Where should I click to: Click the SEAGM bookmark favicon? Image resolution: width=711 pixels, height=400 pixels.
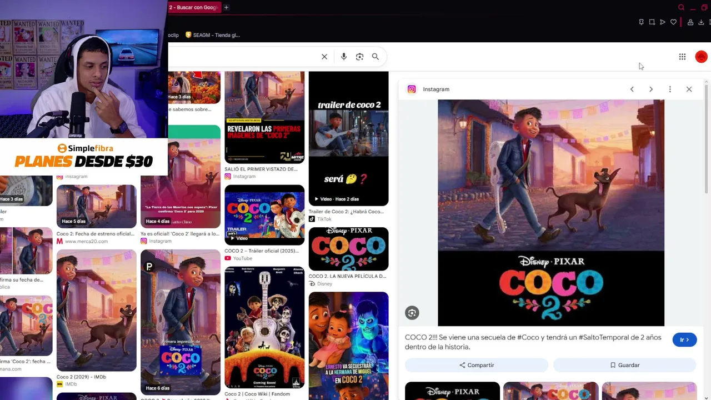(x=188, y=35)
